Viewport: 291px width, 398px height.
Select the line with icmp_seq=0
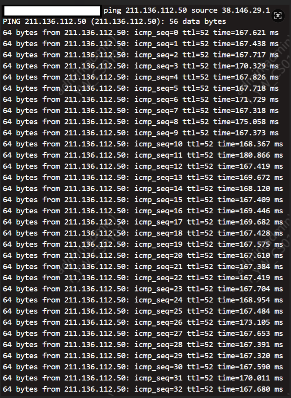(x=141, y=33)
